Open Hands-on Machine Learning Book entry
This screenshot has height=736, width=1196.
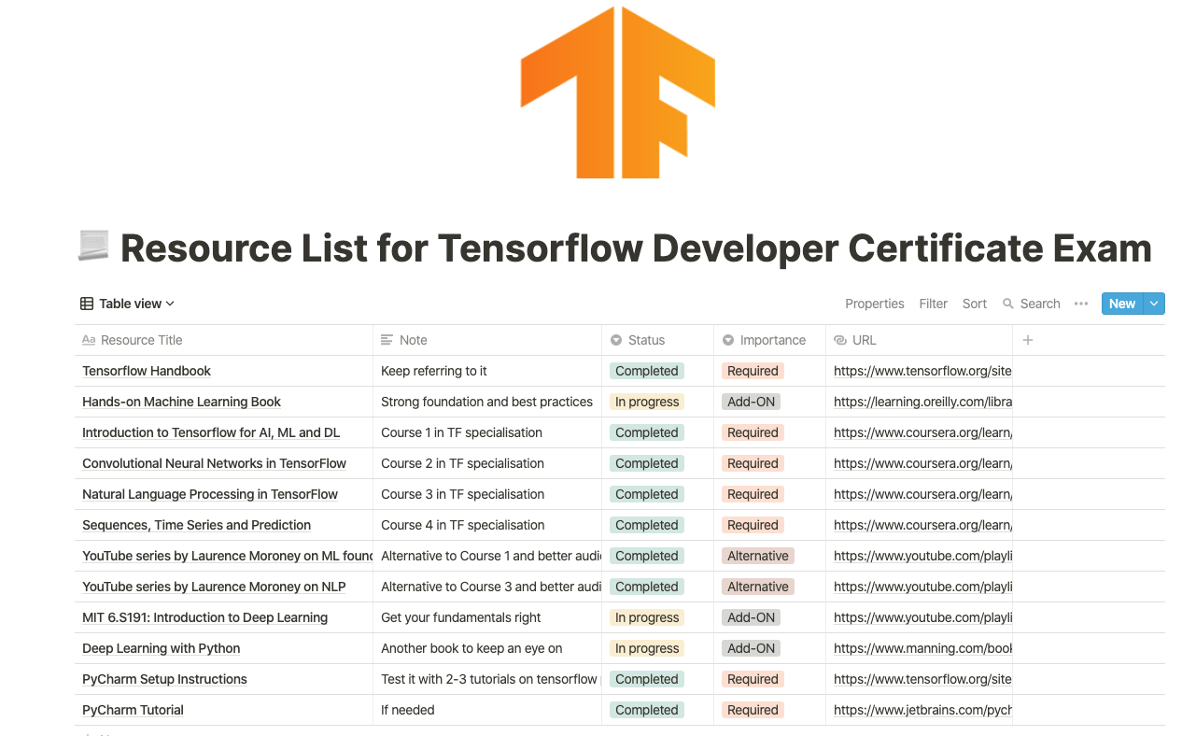point(181,402)
